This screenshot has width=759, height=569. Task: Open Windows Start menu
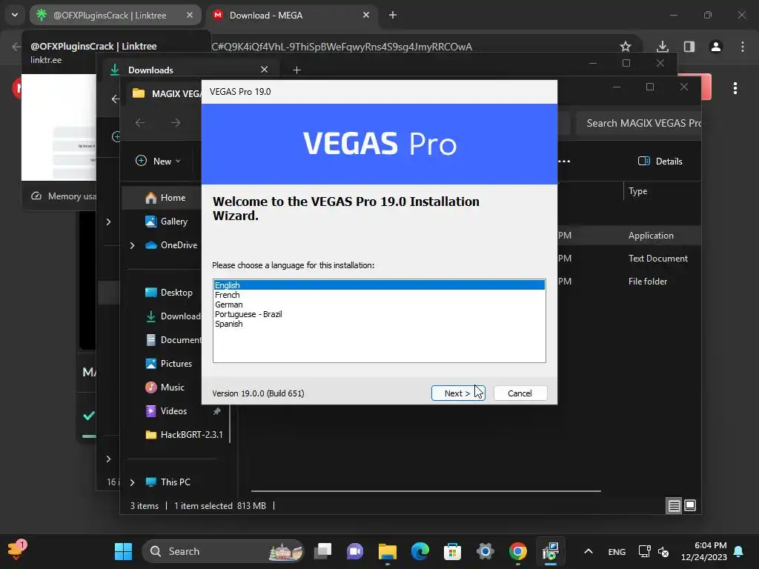point(123,551)
